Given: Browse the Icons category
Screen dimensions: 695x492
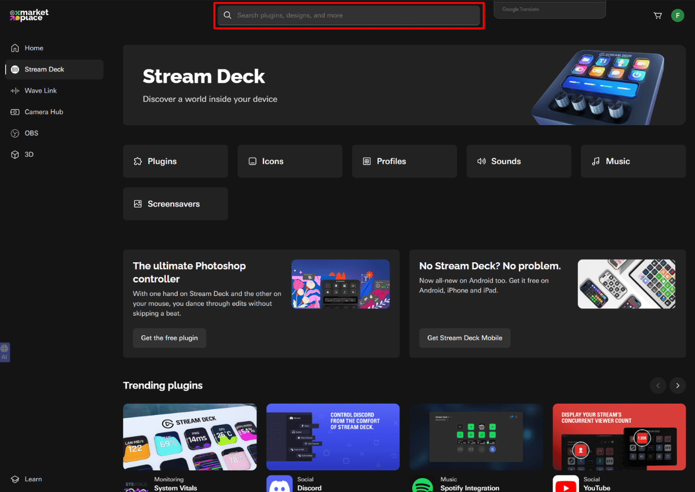Looking at the screenshot, I should pos(290,161).
